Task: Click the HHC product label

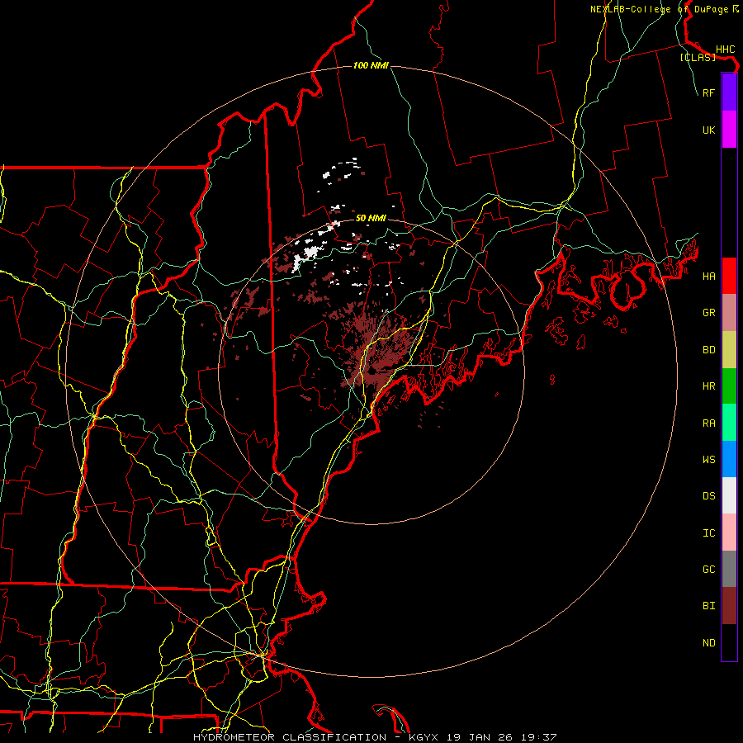Action: [x=725, y=50]
